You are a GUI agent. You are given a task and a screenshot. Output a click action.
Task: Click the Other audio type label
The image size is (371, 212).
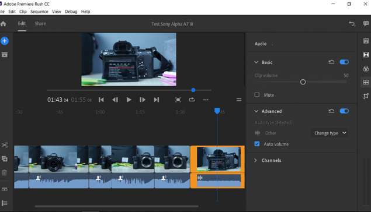[x=271, y=133]
